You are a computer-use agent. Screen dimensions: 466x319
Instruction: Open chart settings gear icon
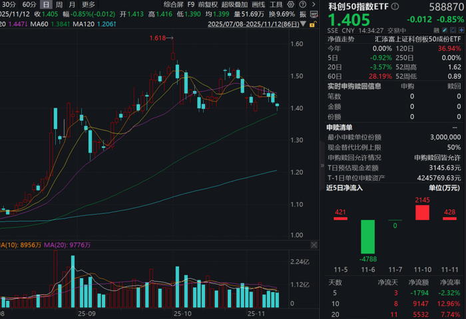[x=291, y=5]
